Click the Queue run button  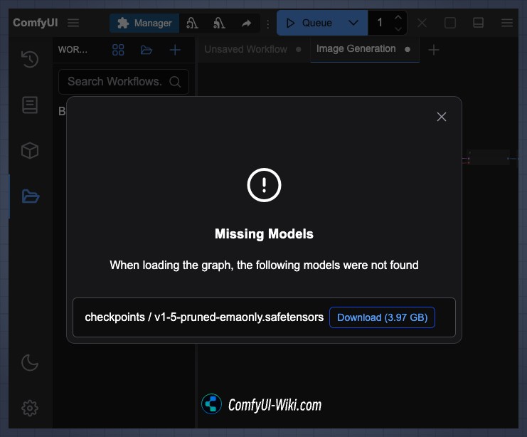pyautogui.click(x=309, y=23)
